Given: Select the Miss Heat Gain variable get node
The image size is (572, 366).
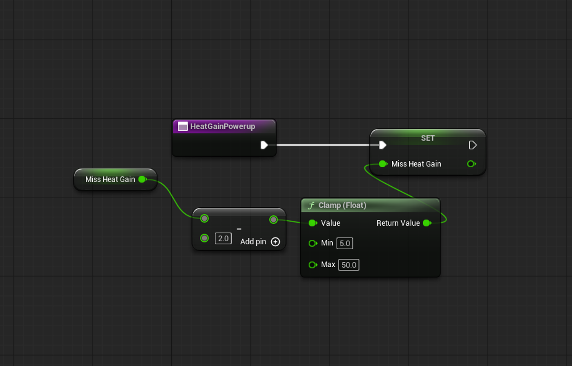Looking at the screenshot, I should tap(115, 180).
